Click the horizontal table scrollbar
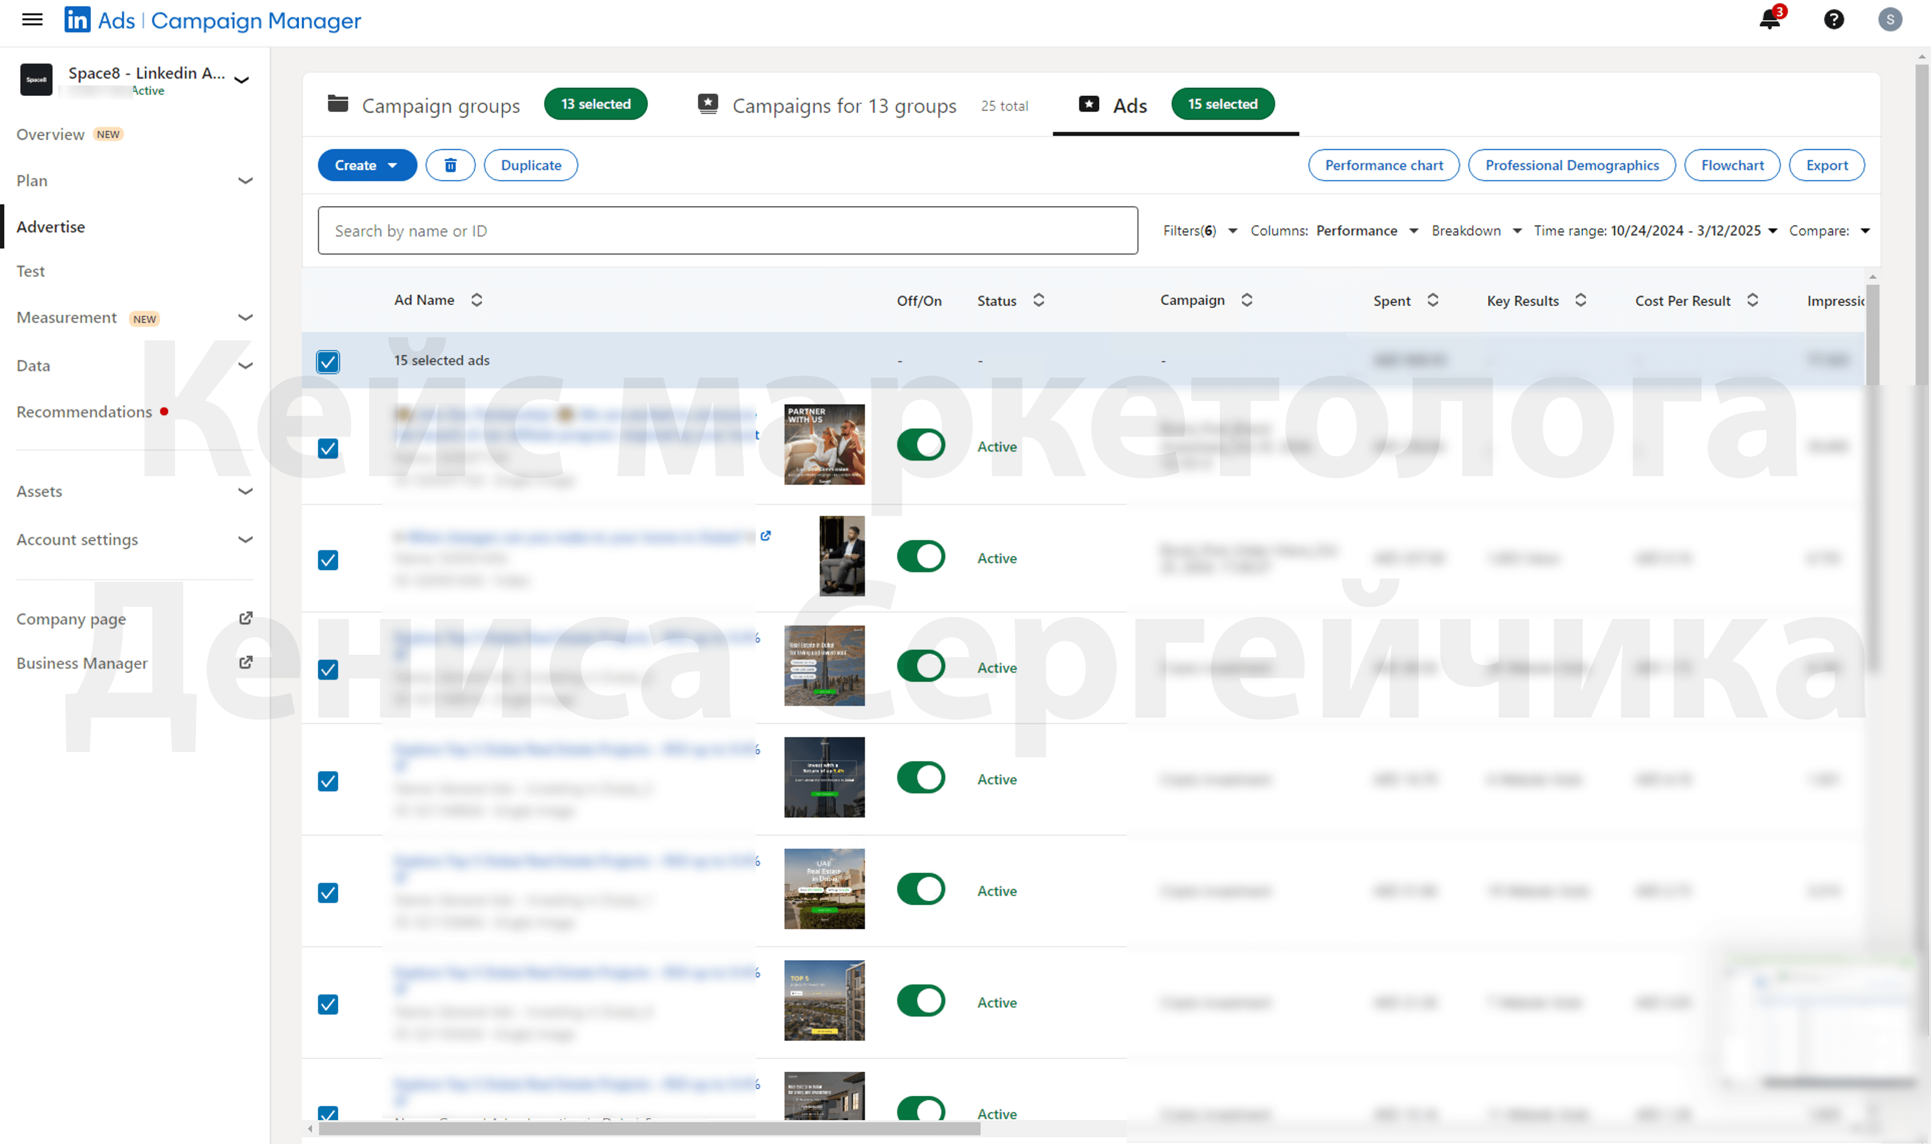Screen dimensions: 1931x1144 point(649,1128)
